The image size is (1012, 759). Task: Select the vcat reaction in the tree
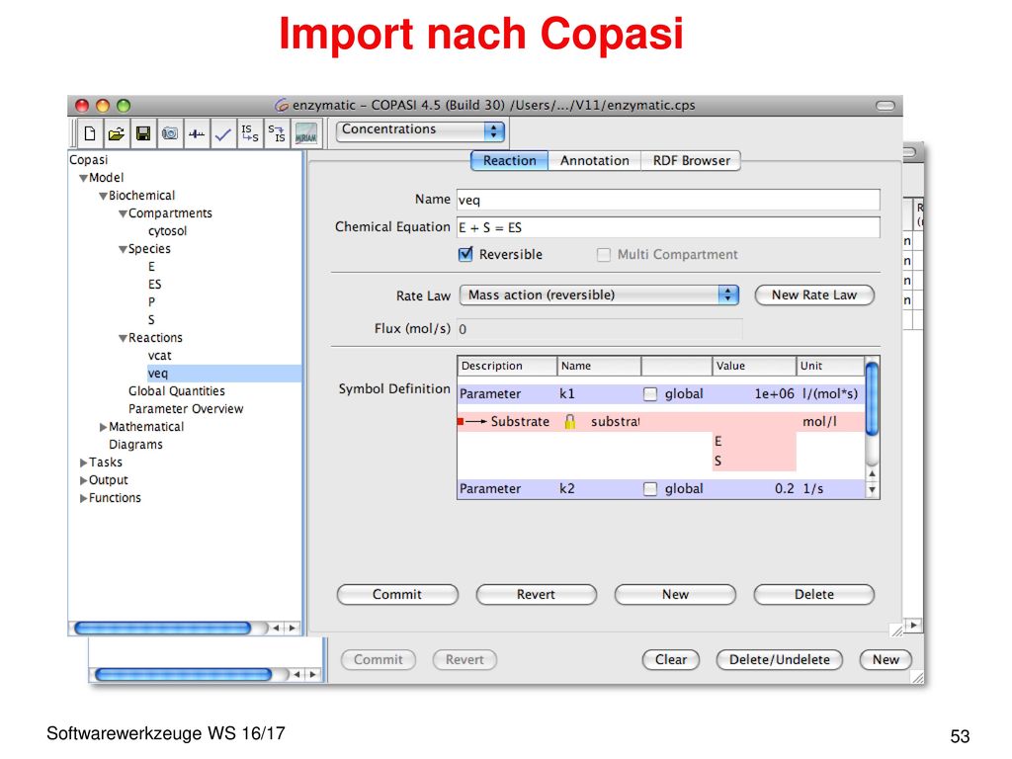pos(159,356)
